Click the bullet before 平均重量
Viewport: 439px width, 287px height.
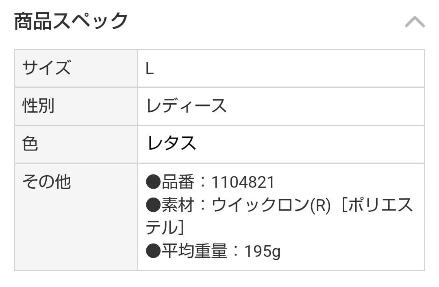[x=153, y=250]
